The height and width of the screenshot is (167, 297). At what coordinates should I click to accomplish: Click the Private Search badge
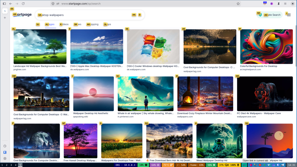coord(269,15)
